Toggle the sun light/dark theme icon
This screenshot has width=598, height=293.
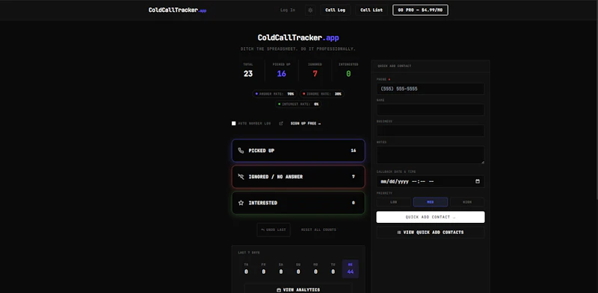(310, 10)
